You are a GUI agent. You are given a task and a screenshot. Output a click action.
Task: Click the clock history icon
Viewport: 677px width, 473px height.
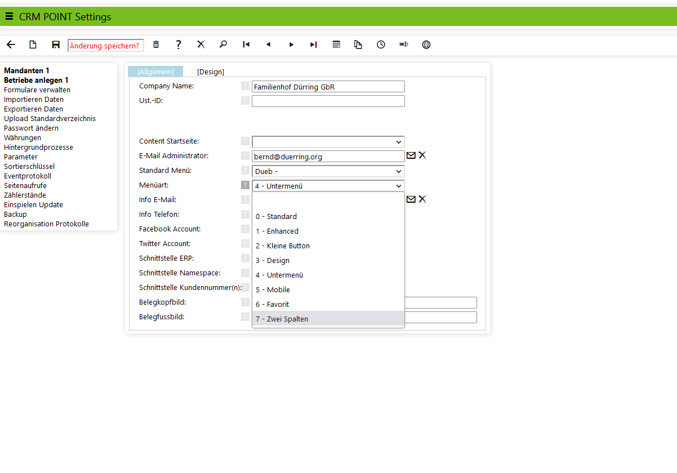(381, 45)
